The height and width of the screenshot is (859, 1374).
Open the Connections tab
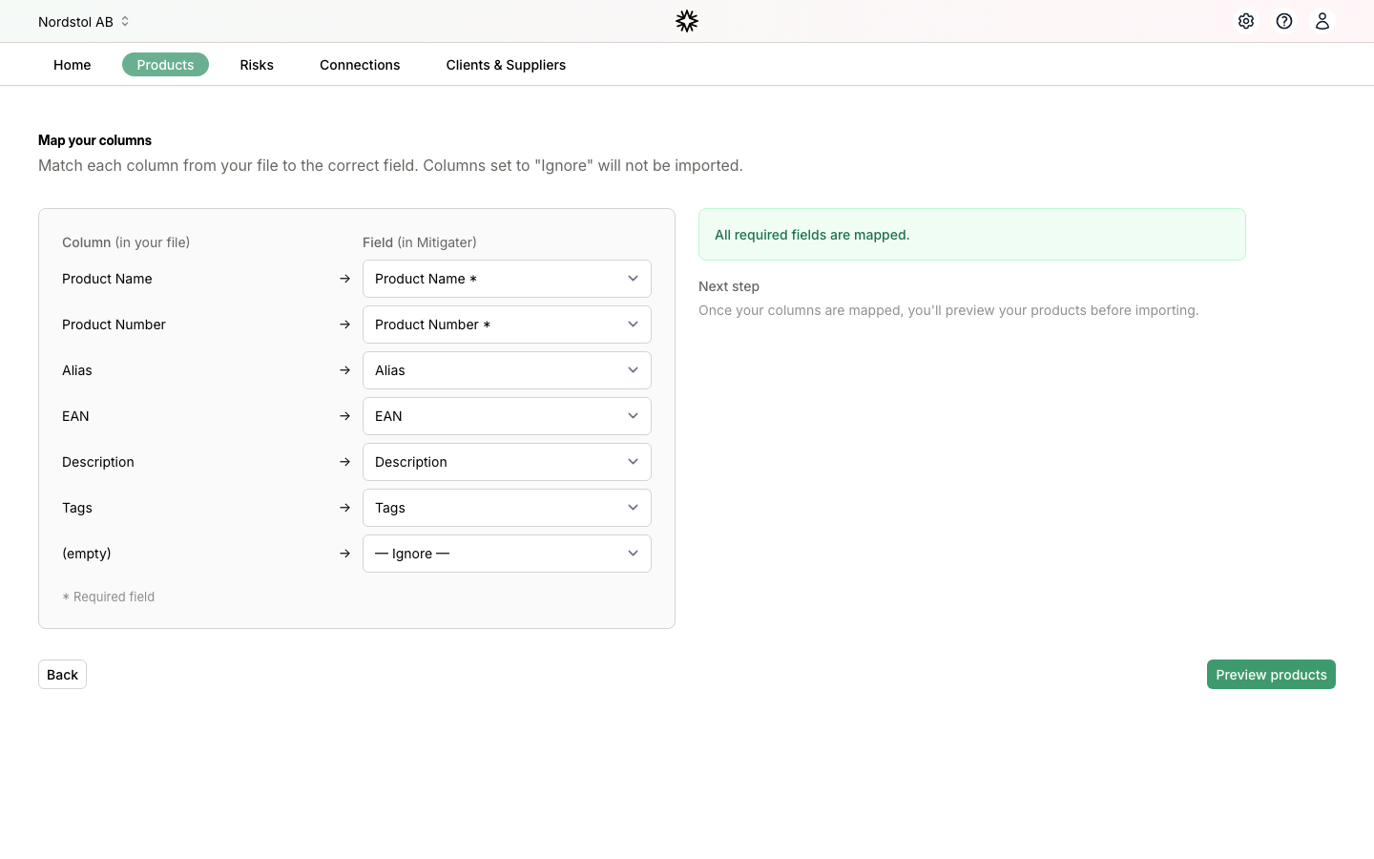pyautogui.click(x=360, y=65)
